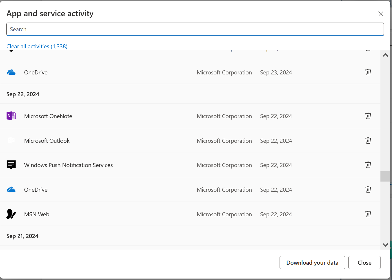The width and height of the screenshot is (392, 280).
Task: Click the scrollbar up arrow
Action: point(385,55)
